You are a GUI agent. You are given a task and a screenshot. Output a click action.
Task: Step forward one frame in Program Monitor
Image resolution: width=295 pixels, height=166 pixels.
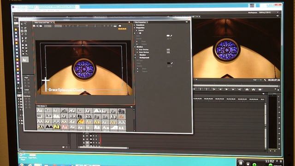click(x=233, y=89)
